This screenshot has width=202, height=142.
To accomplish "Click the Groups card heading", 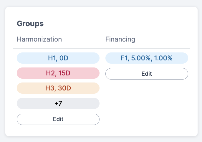I will pyautogui.click(x=30, y=24).
